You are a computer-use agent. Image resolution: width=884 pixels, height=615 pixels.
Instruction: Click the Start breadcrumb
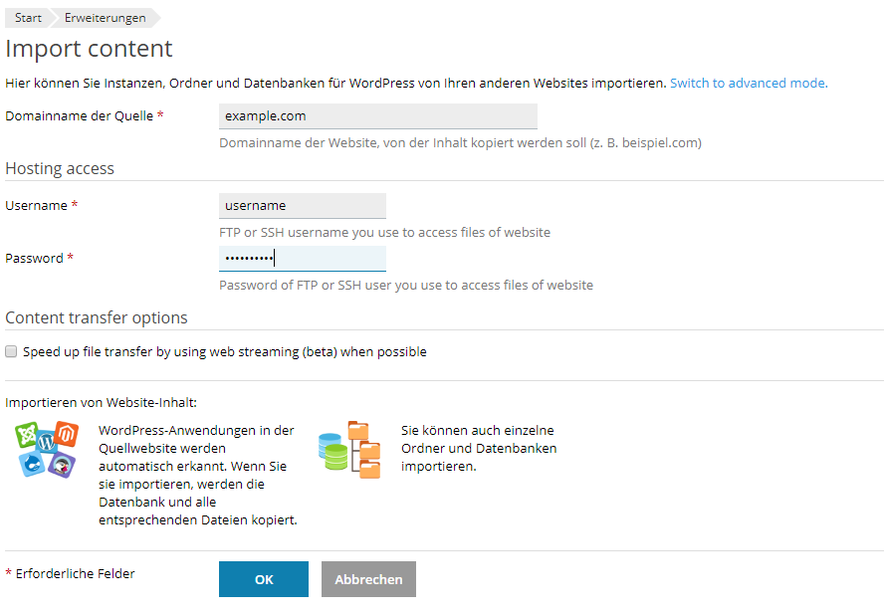(28, 18)
